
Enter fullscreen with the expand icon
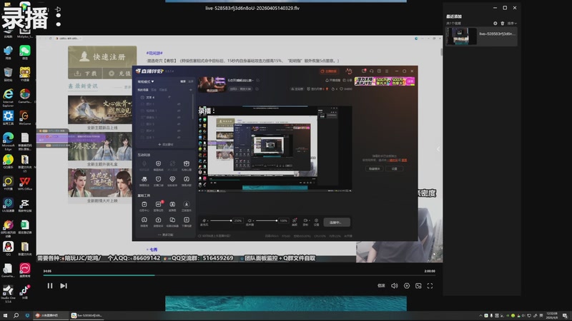(x=430, y=286)
